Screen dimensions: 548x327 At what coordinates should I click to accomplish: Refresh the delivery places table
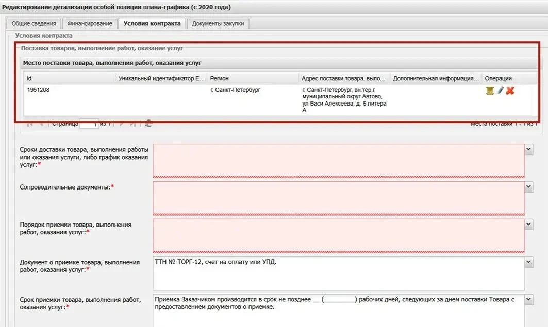(148, 124)
